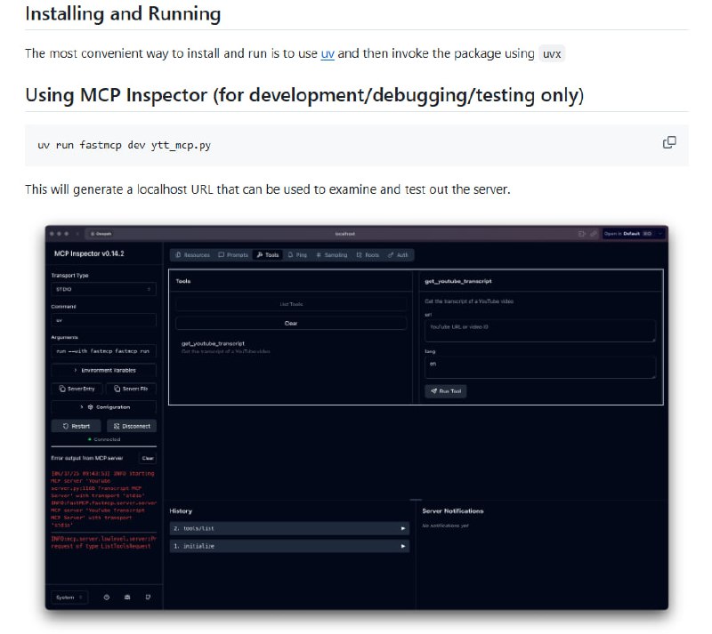The width and height of the screenshot is (712, 634).
Task: Click the copy icon on the code snippet
Action: (668, 142)
